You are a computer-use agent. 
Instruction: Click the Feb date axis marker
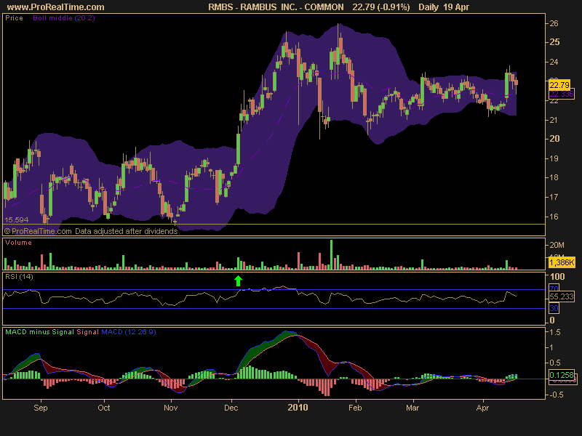click(x=355, y=408)
